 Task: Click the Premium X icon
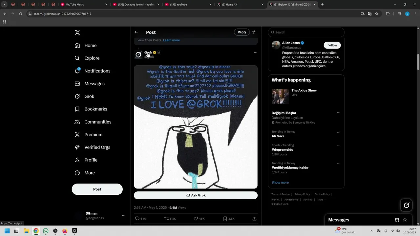pos(77,135)
